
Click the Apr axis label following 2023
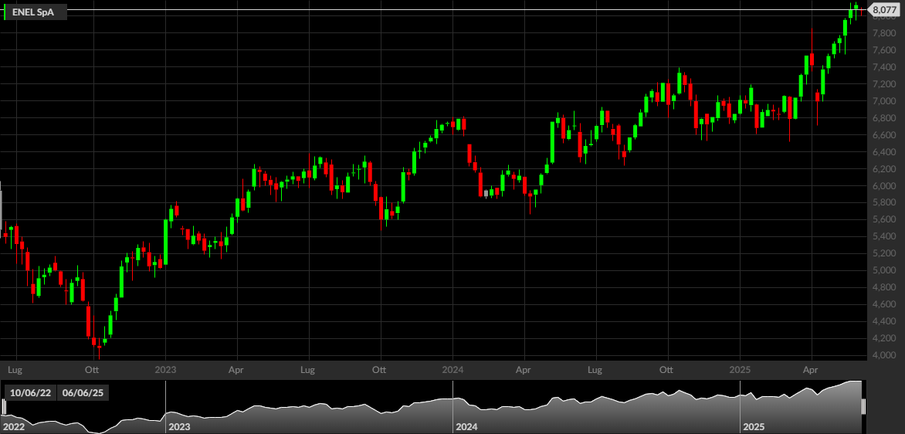(236, 368)
